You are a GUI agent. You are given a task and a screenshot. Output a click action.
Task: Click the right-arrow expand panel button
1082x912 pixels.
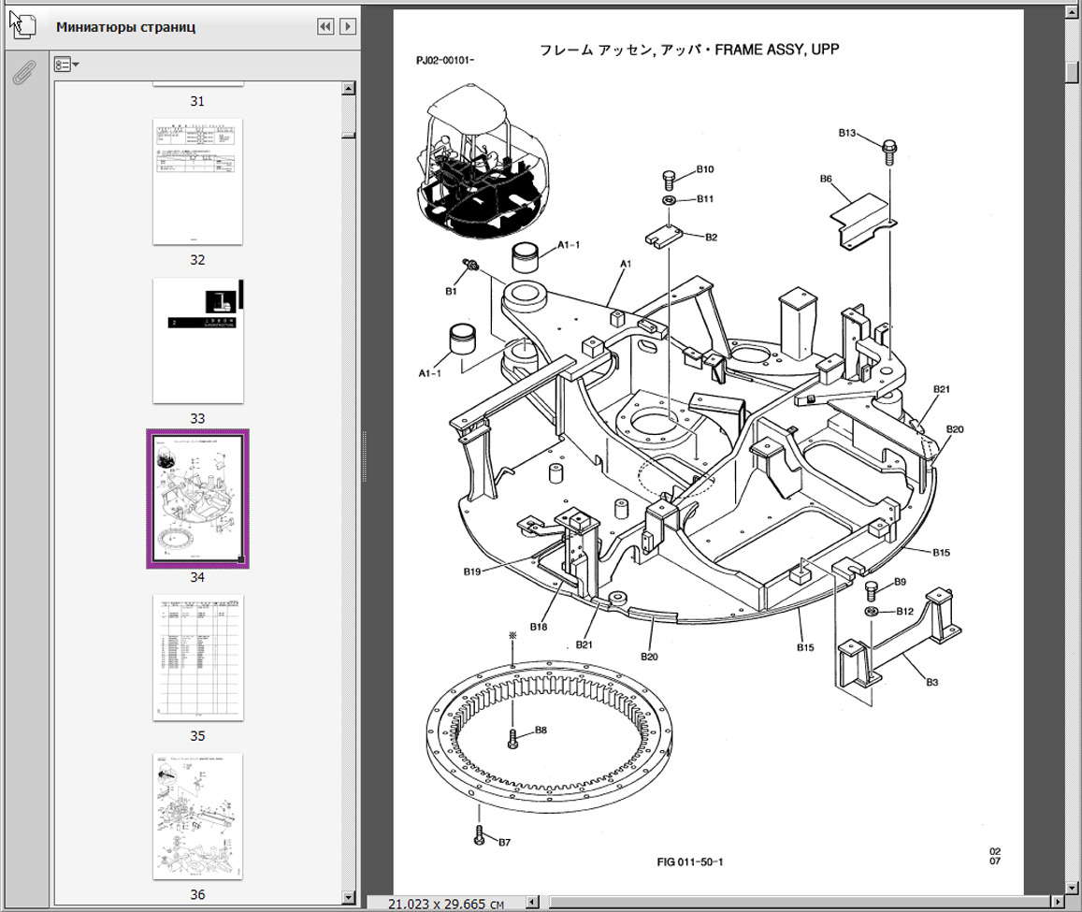tap(347, 27)
